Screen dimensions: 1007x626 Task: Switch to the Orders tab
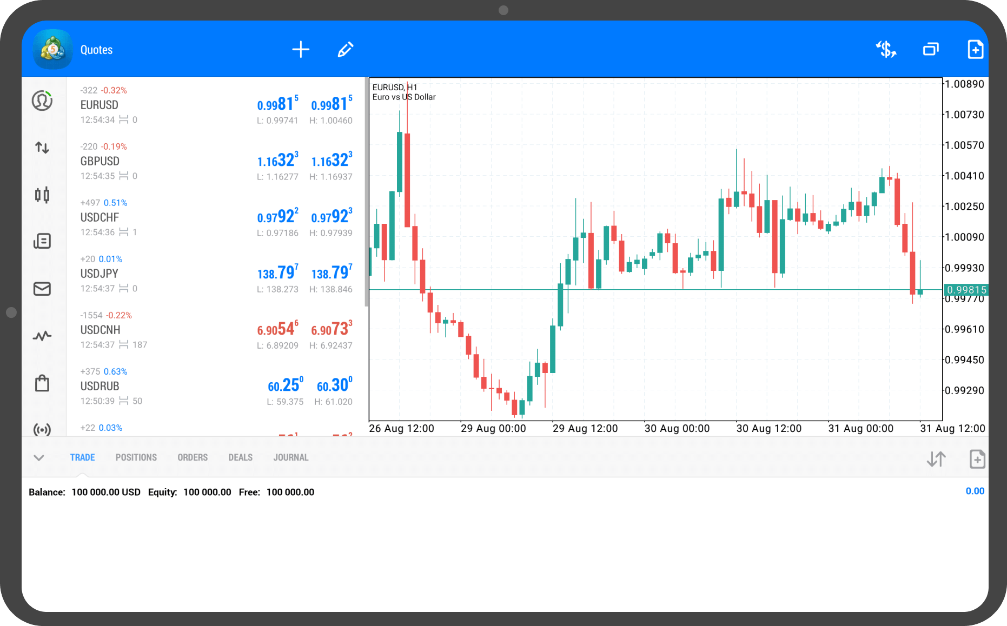tap(193, 457)
